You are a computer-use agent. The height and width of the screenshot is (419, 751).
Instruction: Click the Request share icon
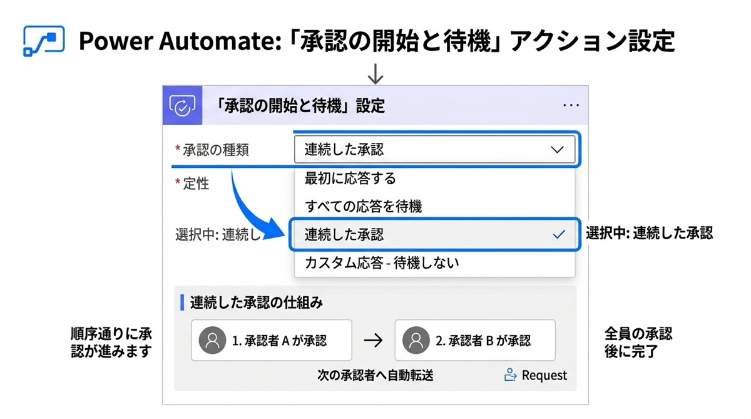click(511, 375)
